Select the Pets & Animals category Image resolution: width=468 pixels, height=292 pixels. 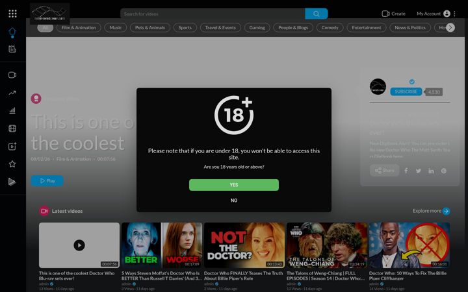click(150, 28)
